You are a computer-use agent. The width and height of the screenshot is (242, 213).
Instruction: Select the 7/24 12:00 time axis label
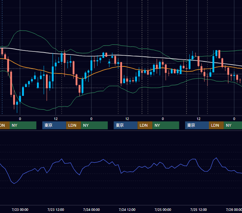(x=127, y=209)
